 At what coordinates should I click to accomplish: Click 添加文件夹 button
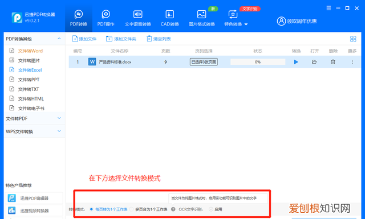pyautogui.click(x=121, y=39)
